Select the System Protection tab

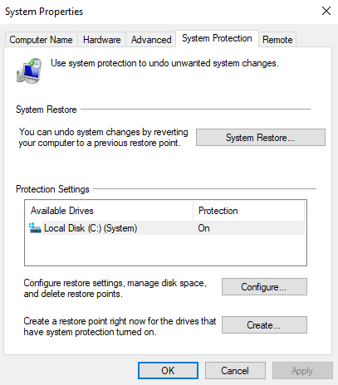pos(217,38)
